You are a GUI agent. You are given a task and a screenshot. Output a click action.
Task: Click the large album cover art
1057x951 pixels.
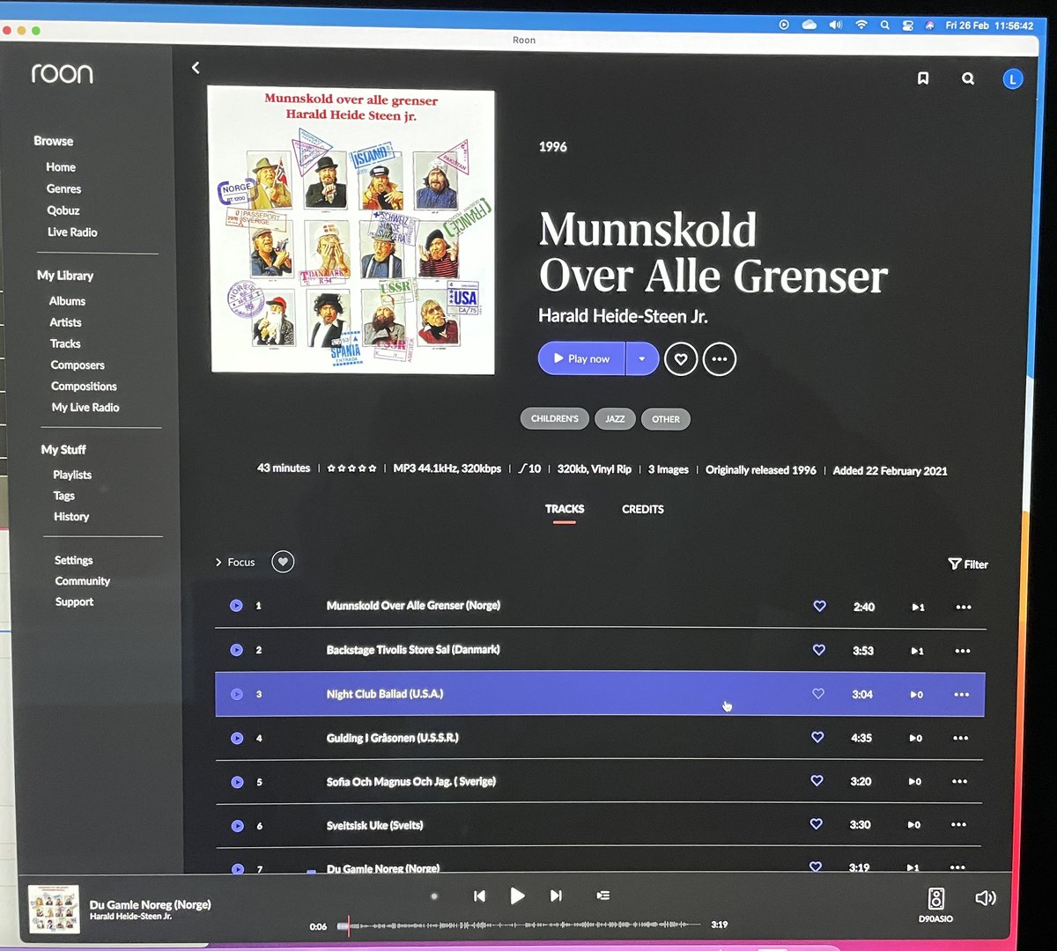pos(351,231)
